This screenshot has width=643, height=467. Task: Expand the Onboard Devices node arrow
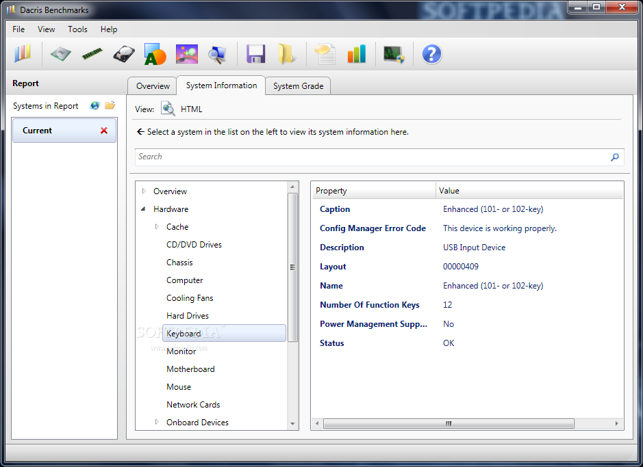coord(157,422)
